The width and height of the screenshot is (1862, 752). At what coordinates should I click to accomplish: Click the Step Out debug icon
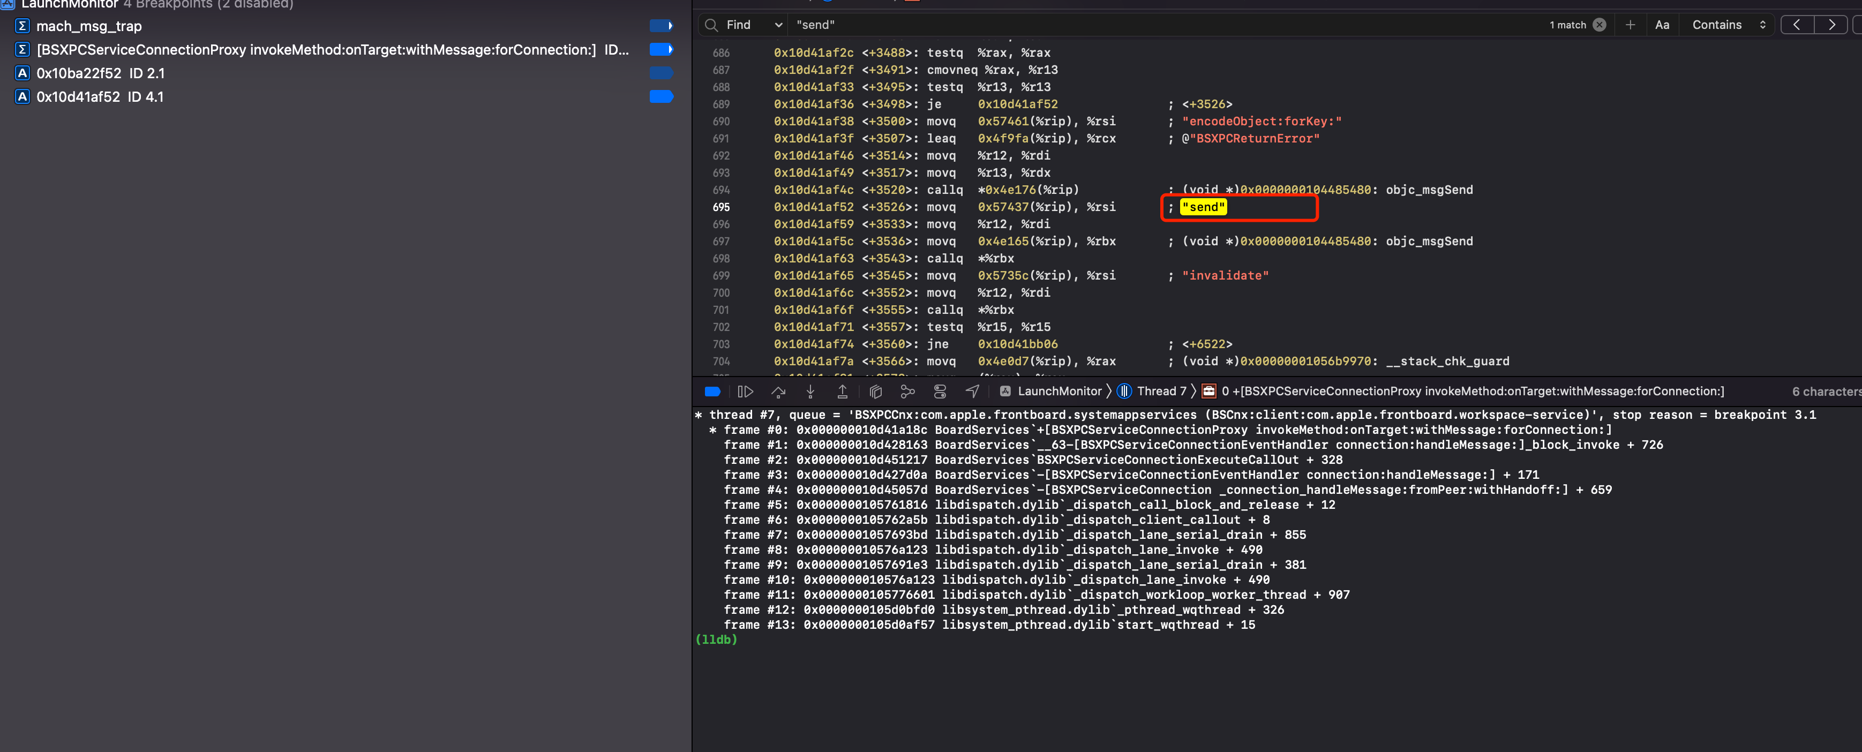842,391
